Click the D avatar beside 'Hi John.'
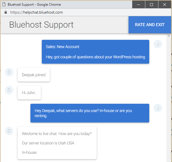The height and width of the screenshot is (162, 172). [9, 90]
